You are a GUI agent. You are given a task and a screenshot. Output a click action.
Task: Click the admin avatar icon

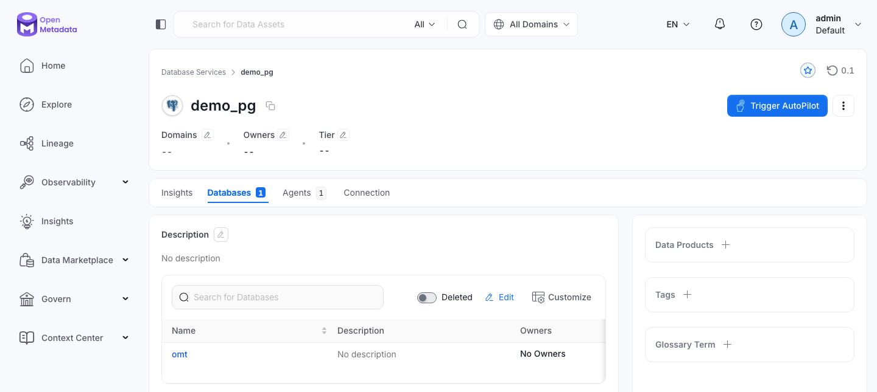794,24
